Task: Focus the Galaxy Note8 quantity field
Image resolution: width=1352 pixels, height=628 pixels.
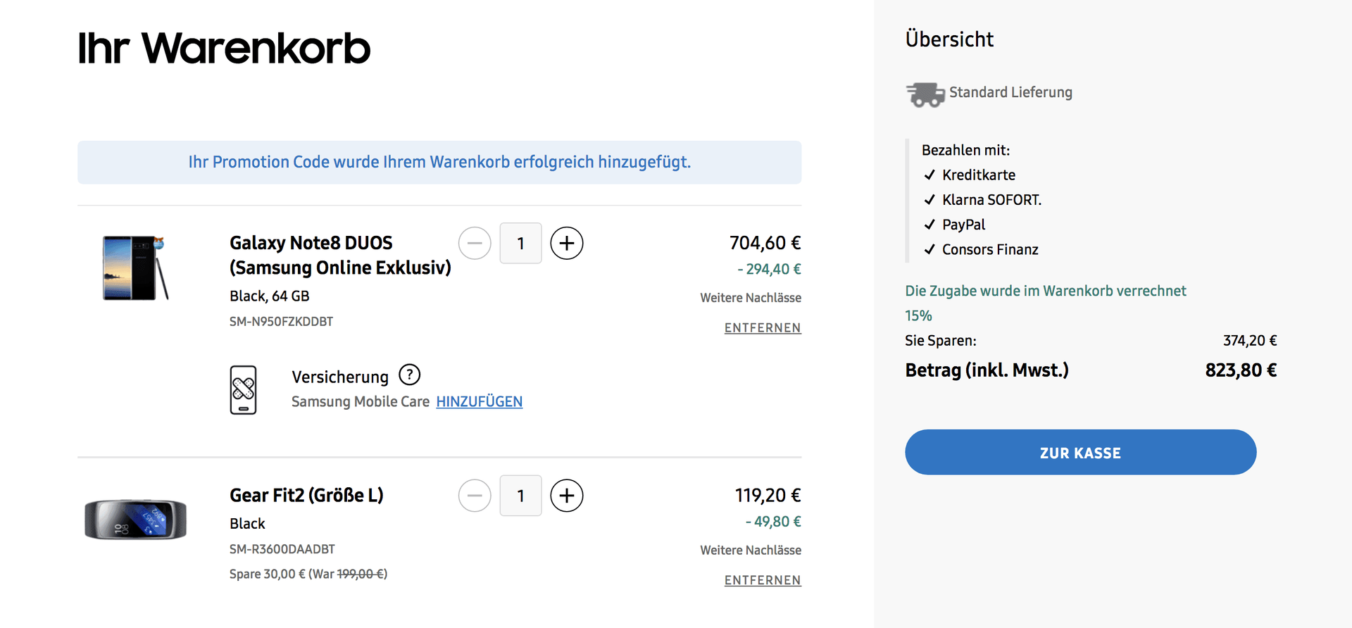Action: (520, 244)
